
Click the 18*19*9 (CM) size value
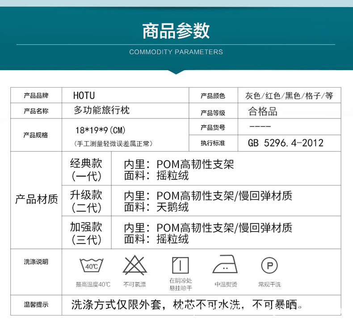pos(101,130)
